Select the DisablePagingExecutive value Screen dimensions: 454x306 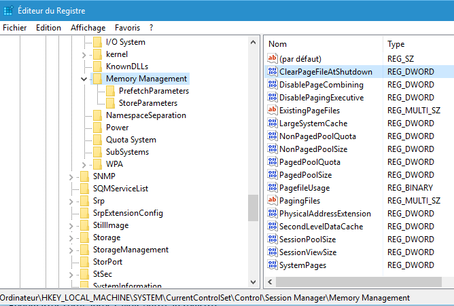(321, 98)
